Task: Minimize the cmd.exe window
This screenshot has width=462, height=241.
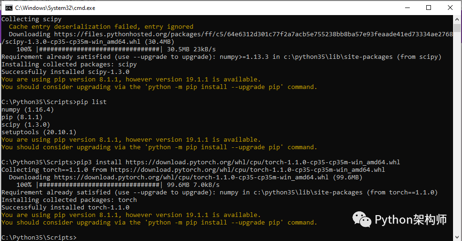Action: coord(407,8)
